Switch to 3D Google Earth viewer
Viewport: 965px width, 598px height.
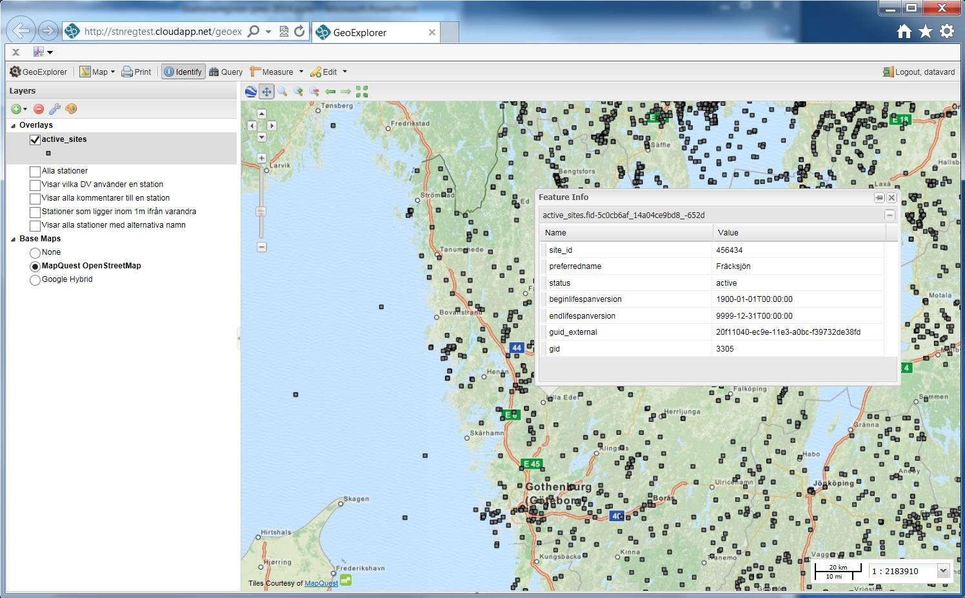251,92
